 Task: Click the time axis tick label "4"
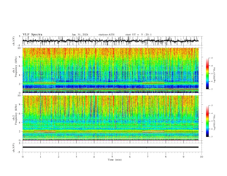94,157
